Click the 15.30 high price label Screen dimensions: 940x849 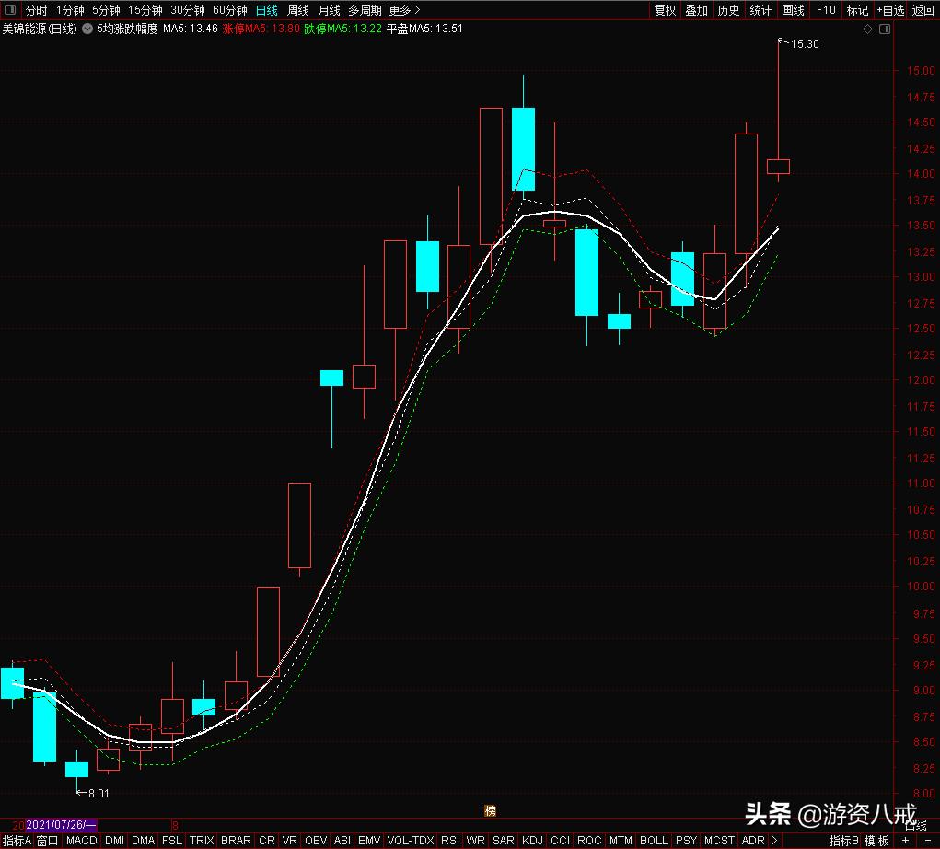(x=805, y=44)
